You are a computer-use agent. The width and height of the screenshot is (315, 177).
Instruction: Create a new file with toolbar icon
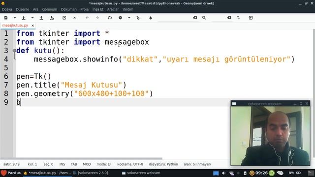click(x=6, y=18)
